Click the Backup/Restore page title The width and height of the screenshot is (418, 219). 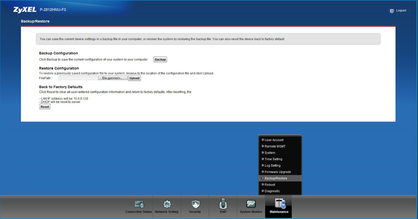[x=35, y=21]
